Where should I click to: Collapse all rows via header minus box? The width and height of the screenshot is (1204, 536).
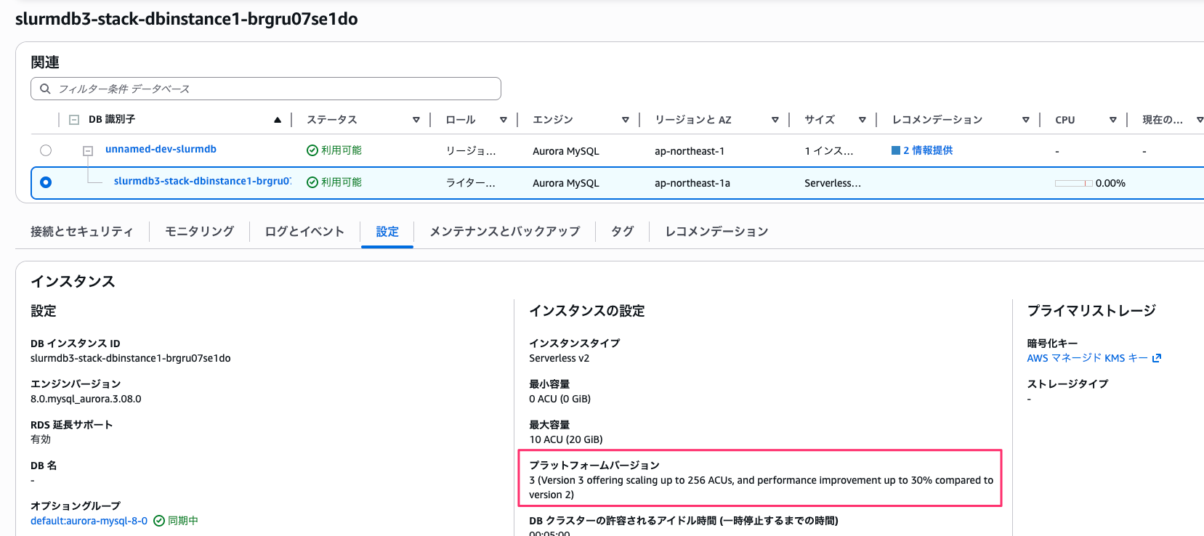point(74,120)
